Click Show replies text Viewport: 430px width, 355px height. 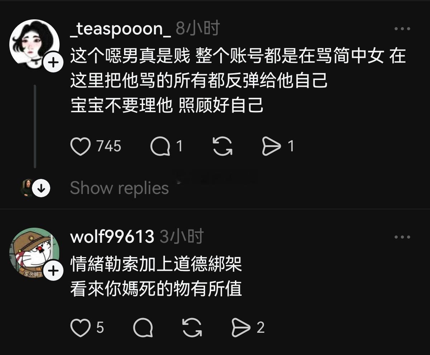(119, 188)
